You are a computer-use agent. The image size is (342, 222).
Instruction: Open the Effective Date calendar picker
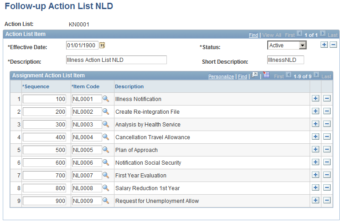point(102,45)
